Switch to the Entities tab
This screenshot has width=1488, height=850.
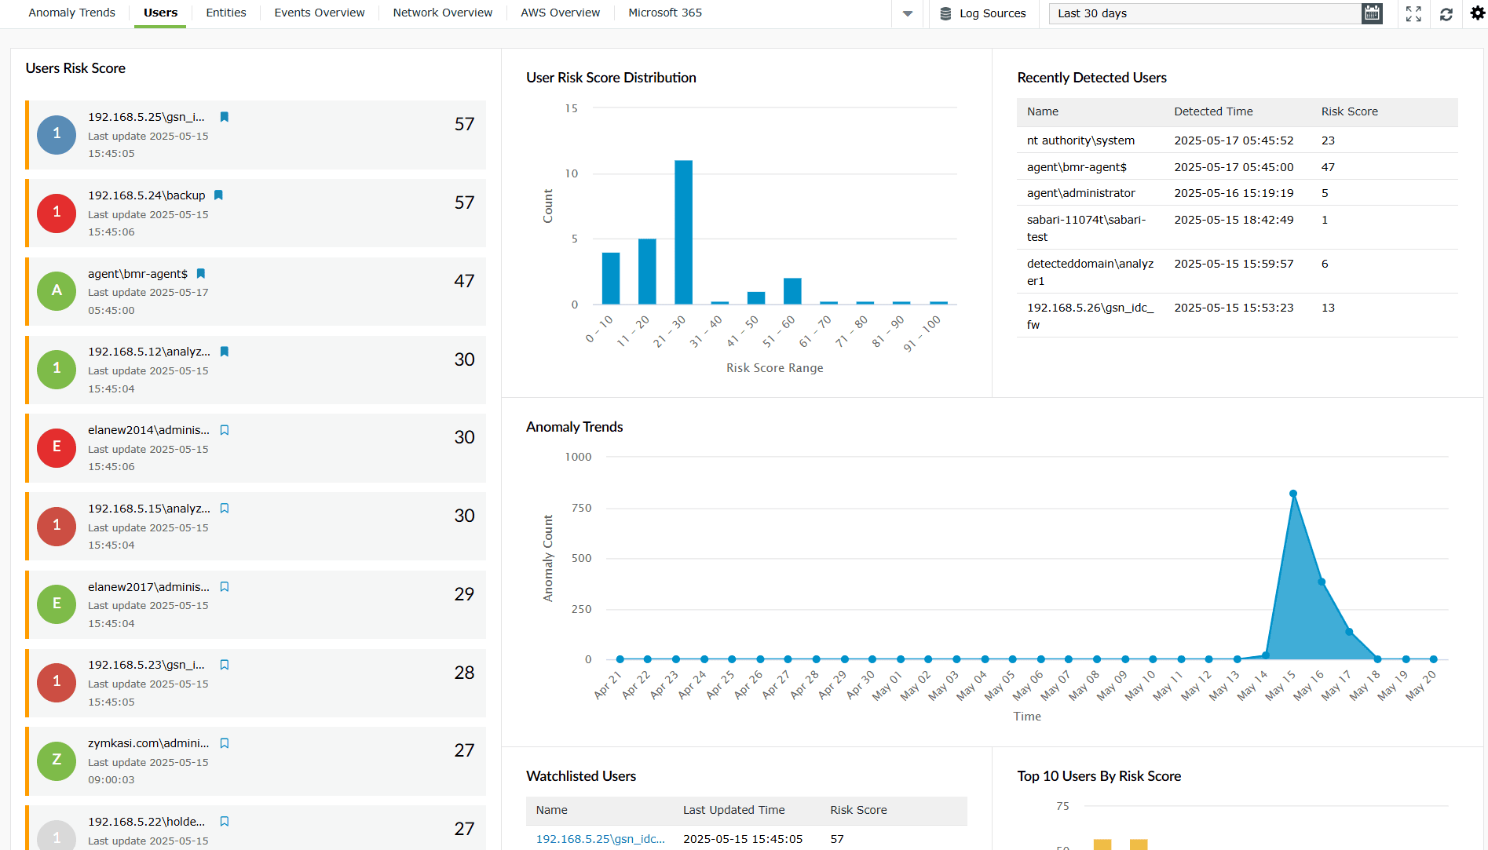click(x=225, y=13)
